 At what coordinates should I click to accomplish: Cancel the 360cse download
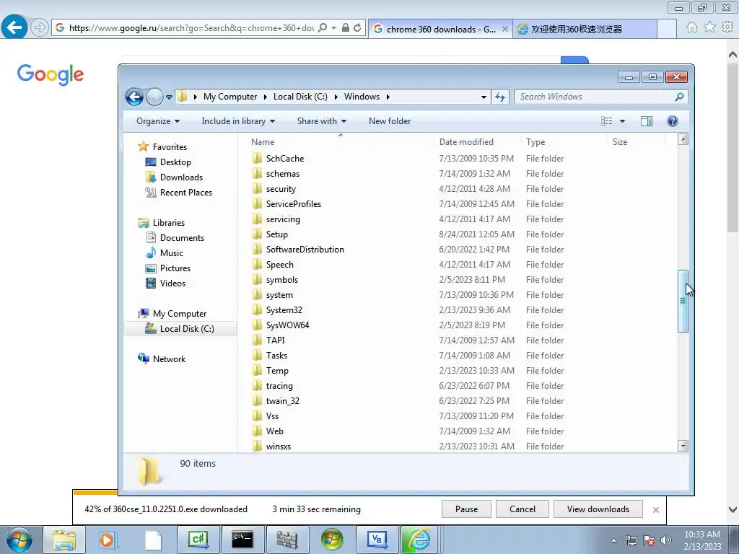[522, 509]
